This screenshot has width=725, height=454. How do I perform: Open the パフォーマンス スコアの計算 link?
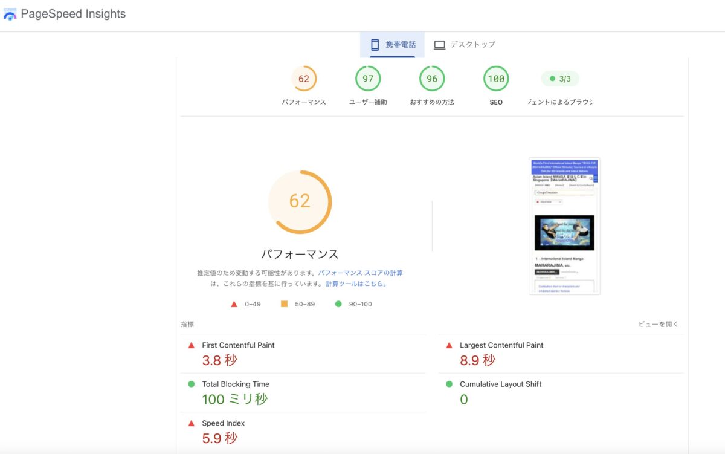click(x=360, y=273)
